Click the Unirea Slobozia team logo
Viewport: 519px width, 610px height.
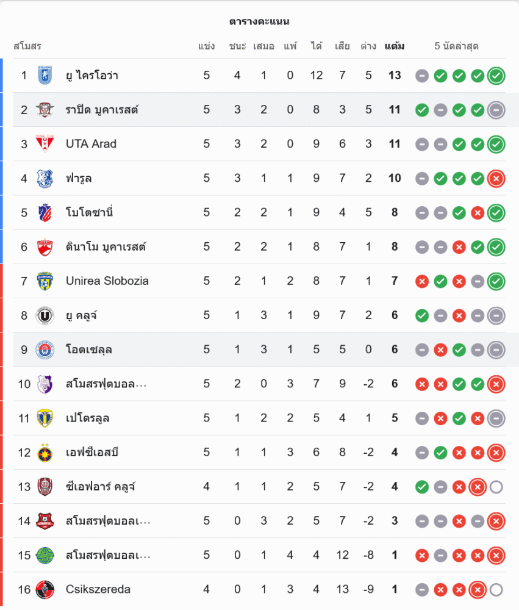45,281
